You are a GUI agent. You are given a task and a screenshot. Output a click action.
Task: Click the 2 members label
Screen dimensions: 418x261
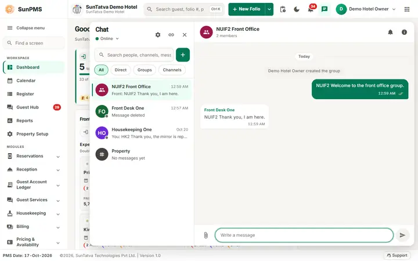click(226, 36)
